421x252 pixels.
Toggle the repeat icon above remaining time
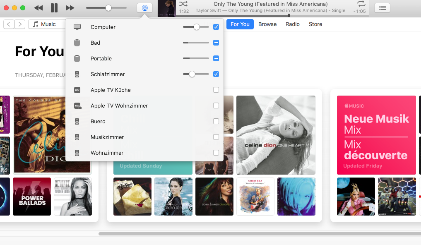click(x=361, y=4)
